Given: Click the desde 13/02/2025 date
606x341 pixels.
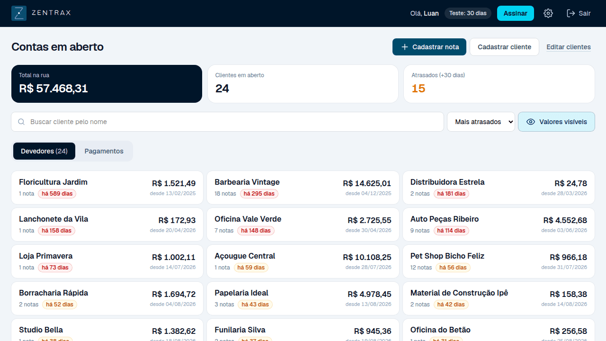Looking at the screenshot, I should tap(173, 193).
